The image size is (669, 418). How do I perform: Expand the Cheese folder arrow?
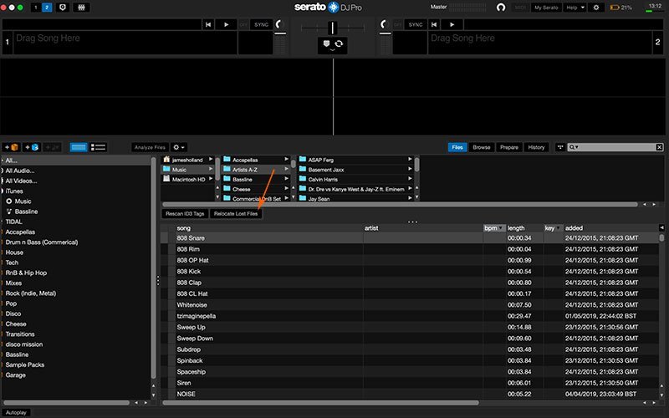click(286, 189)
